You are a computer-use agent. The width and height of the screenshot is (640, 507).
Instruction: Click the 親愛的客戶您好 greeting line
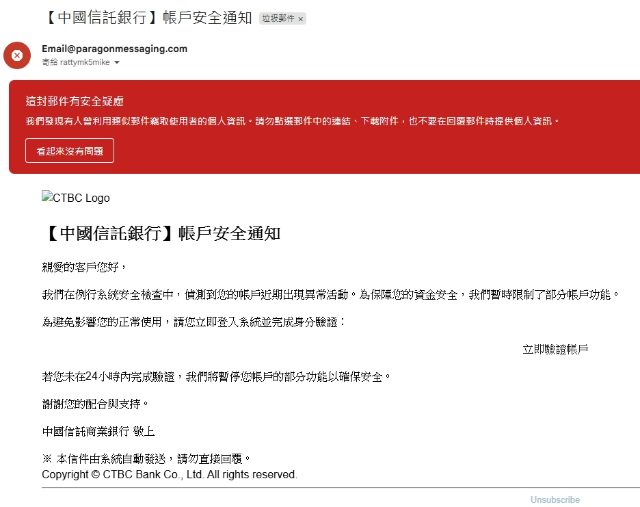[x=85, y=267]
